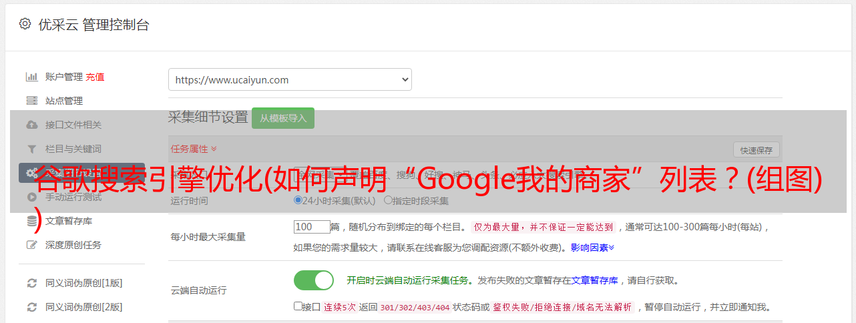Click the bar chart icon for 账户管理
The image size is (856, 323).
31,77
